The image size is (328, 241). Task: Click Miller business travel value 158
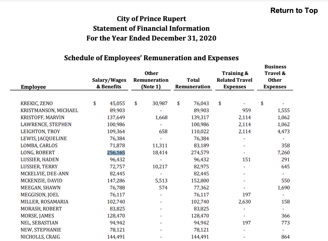click(x=286, y=202)
